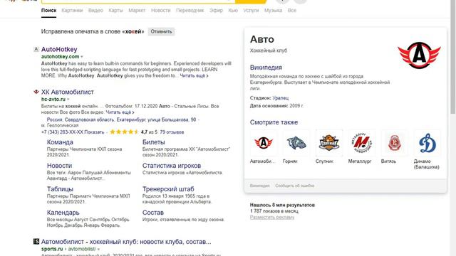Switch to the Видео tab
Image resolution: width=456 pixels, height=256 pixels.
click(95, 10)
